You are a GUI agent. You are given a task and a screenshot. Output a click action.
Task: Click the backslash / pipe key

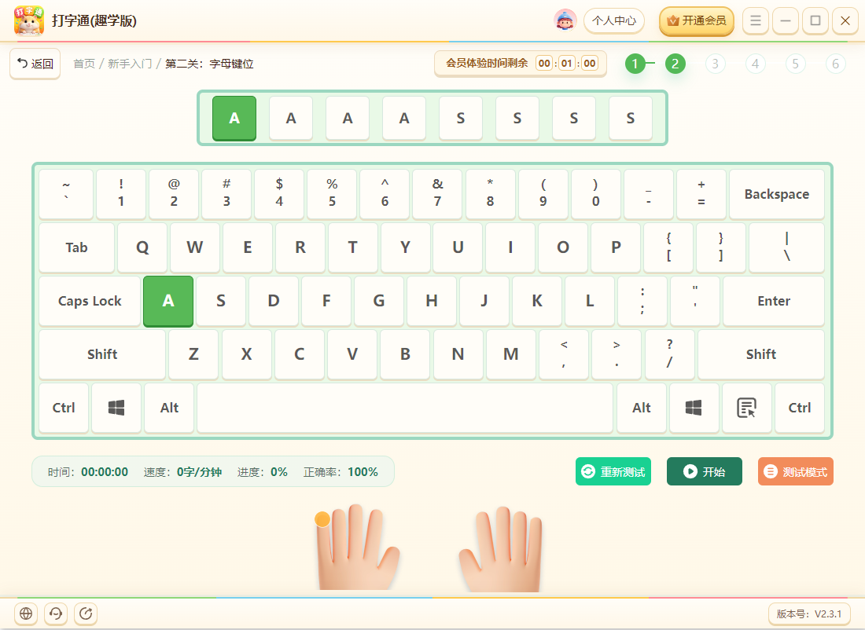786,247
